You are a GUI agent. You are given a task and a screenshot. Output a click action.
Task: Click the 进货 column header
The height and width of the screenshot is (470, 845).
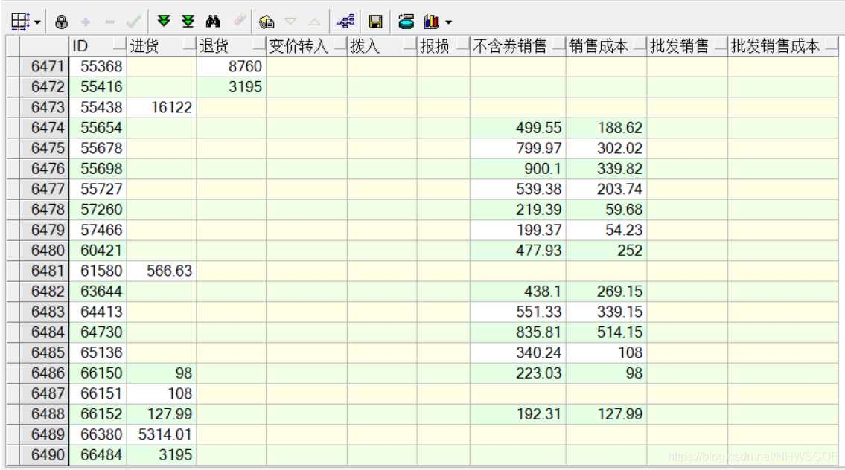(x=162, y=46)
